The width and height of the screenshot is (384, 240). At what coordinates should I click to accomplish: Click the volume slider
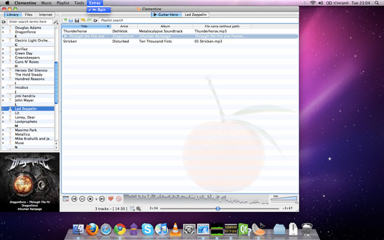pyautogui.click(x=284, y=198)
